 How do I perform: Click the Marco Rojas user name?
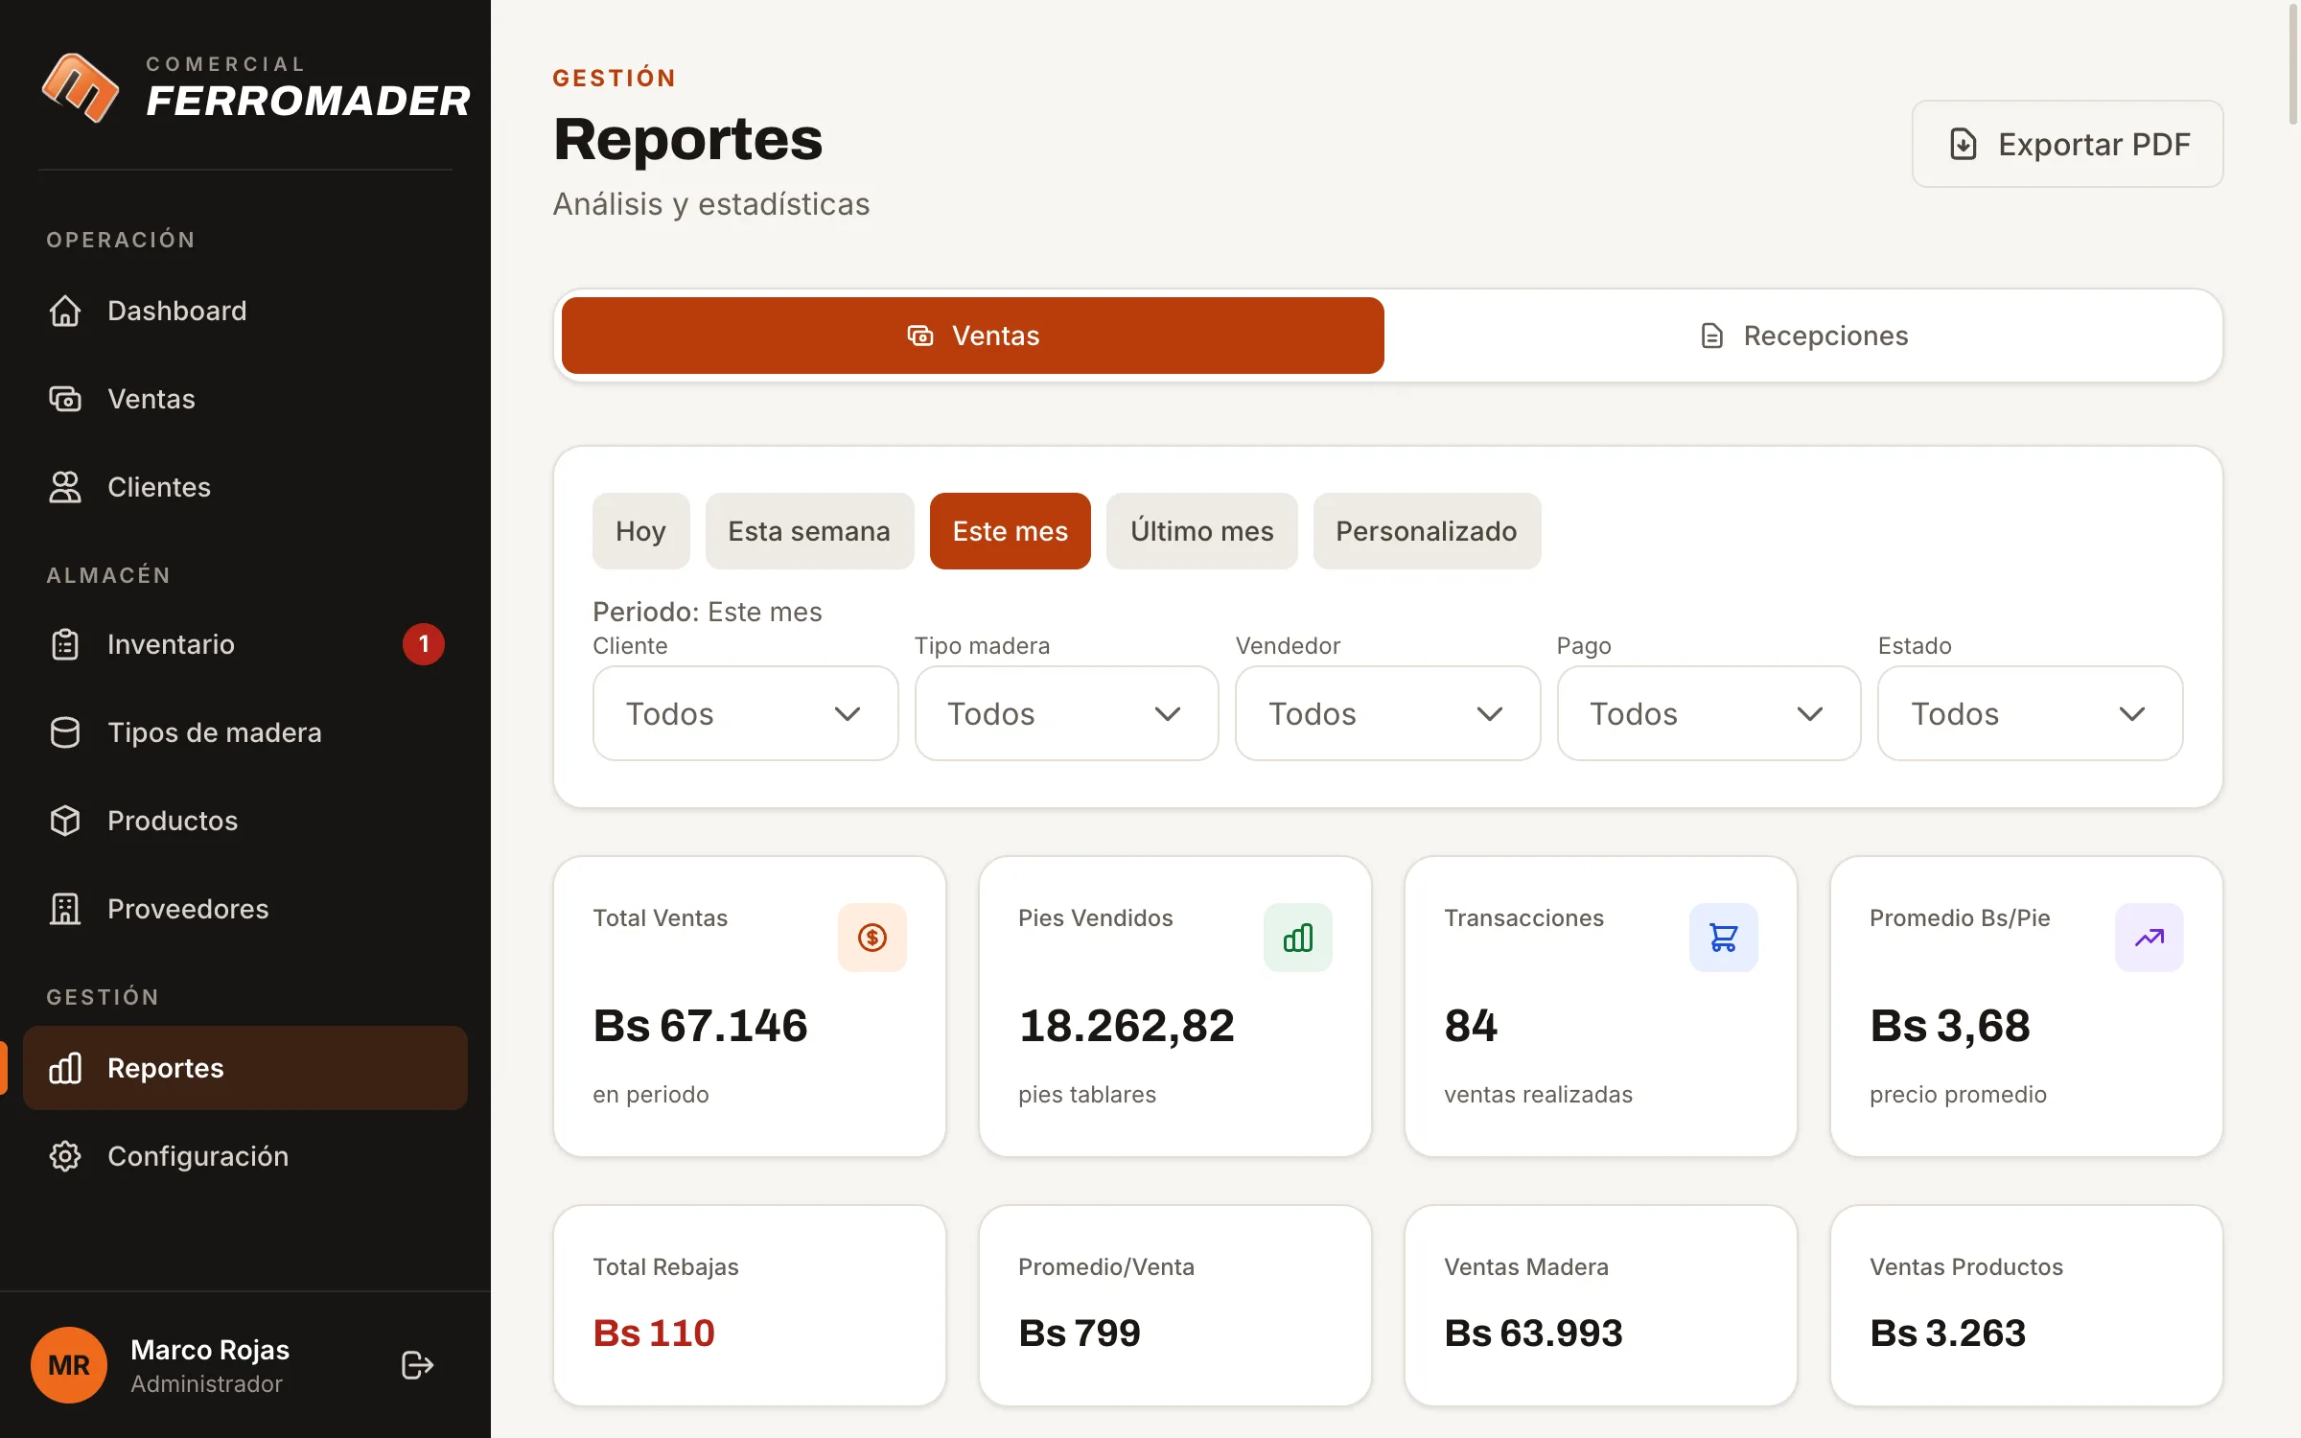tap(210, 1350)
